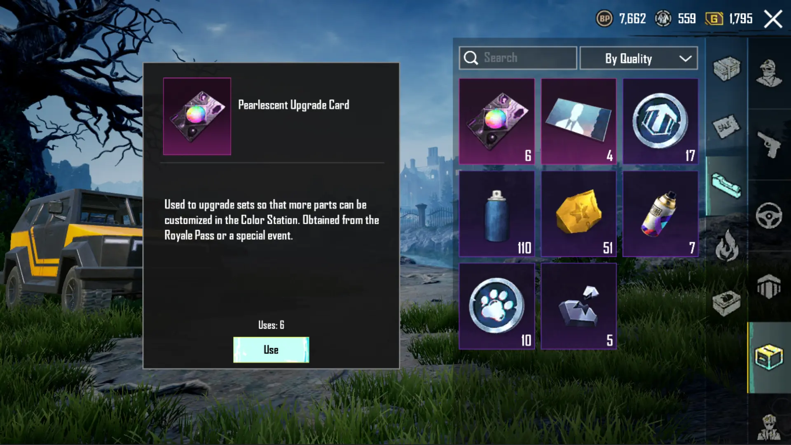Select the gold star nugget item
The image size is (791, 445).
pos(579,214)
